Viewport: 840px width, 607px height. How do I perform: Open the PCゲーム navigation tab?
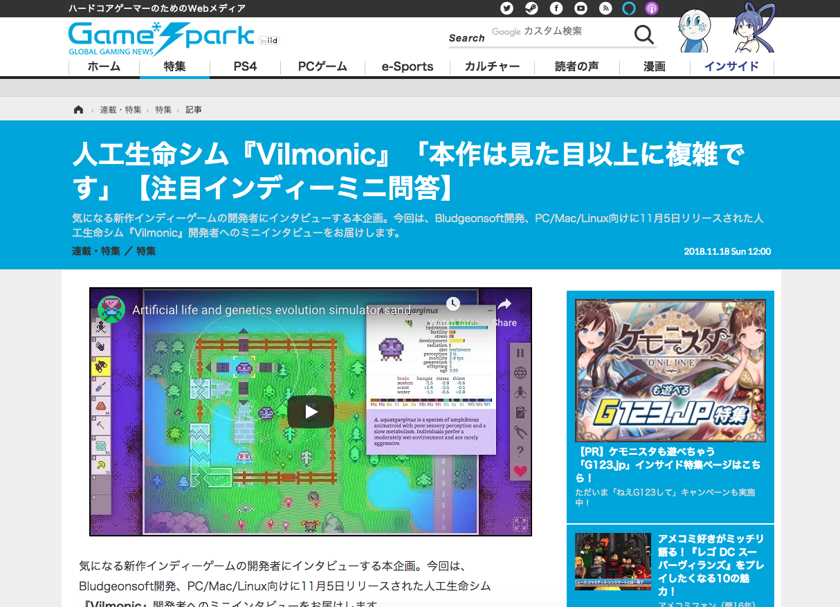[322, 67]
